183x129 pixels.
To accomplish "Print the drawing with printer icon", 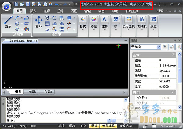I will pos(39,4).
